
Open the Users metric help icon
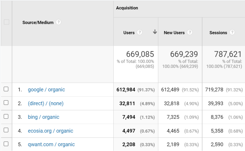tap(140, 32)
